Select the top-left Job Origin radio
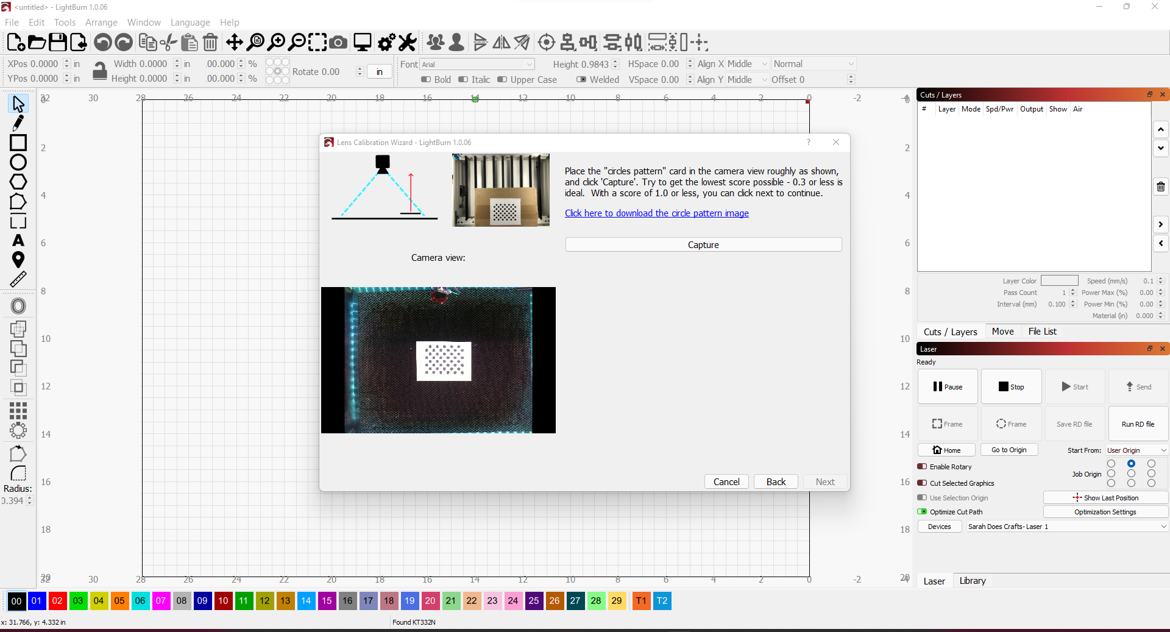This screenshot has height=632, width=1170. [x=1111, y=464]
